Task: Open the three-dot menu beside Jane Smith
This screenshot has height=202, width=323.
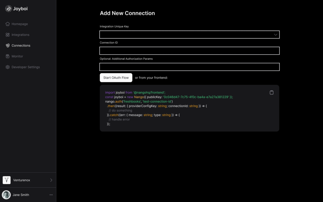Action: tap(51, 195)
